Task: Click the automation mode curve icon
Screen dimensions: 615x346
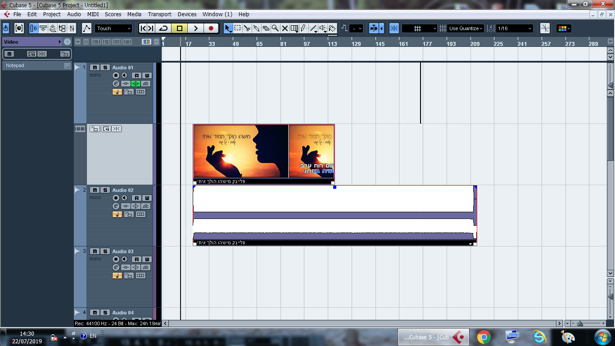Action: click(x=87, y=28)
